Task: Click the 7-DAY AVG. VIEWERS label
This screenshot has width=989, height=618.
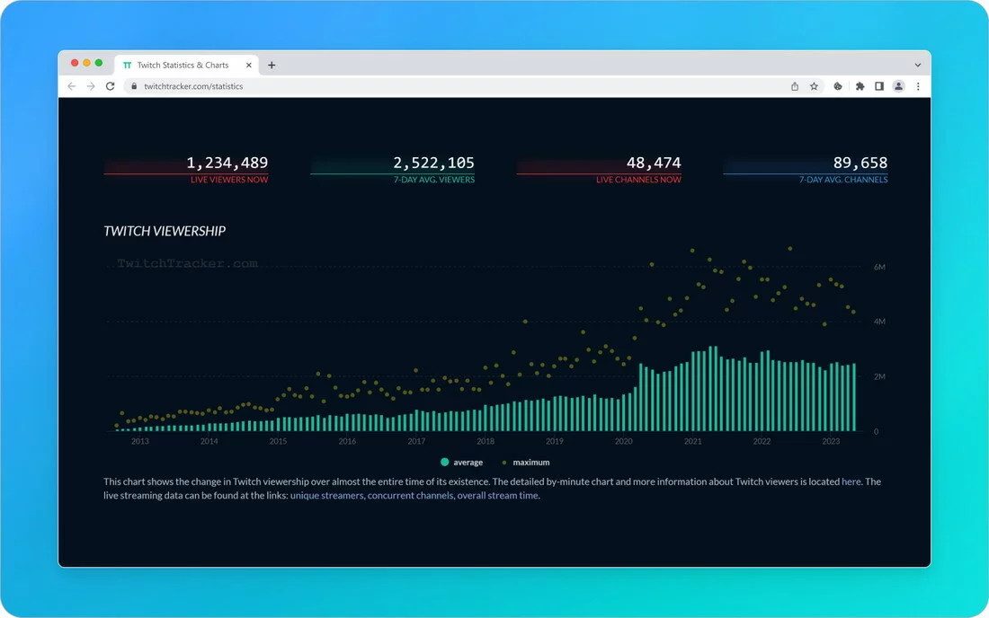Action: point(434,180)
